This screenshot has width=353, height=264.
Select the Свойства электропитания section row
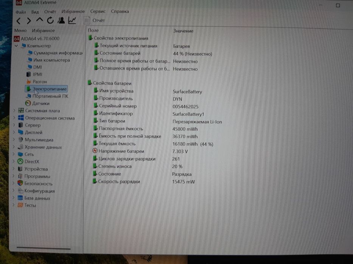(x=118, y=38)
